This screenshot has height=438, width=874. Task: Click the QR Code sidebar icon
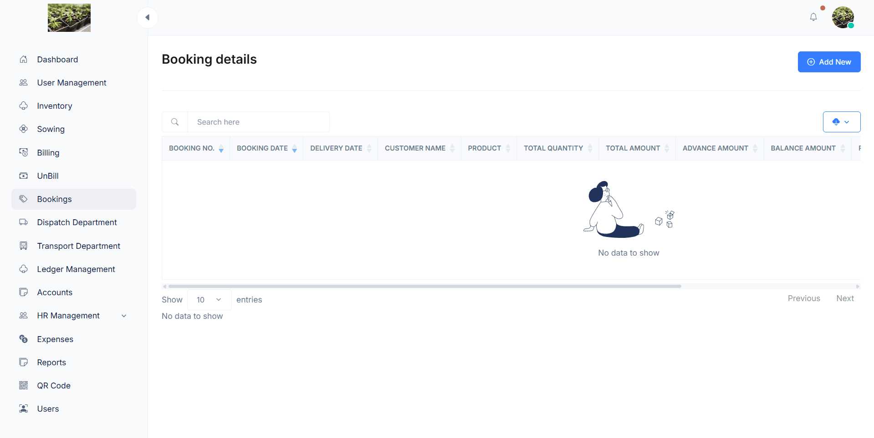click(x=24, y=386)
